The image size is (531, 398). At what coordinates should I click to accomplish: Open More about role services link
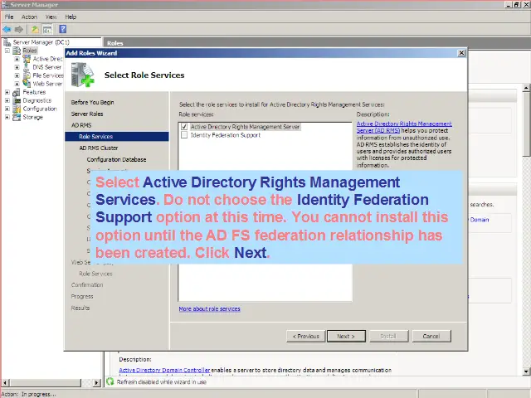tap(210, 308)
